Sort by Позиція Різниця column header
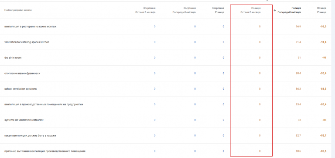This screenshot has width=335, height=158. pos(321,10)
